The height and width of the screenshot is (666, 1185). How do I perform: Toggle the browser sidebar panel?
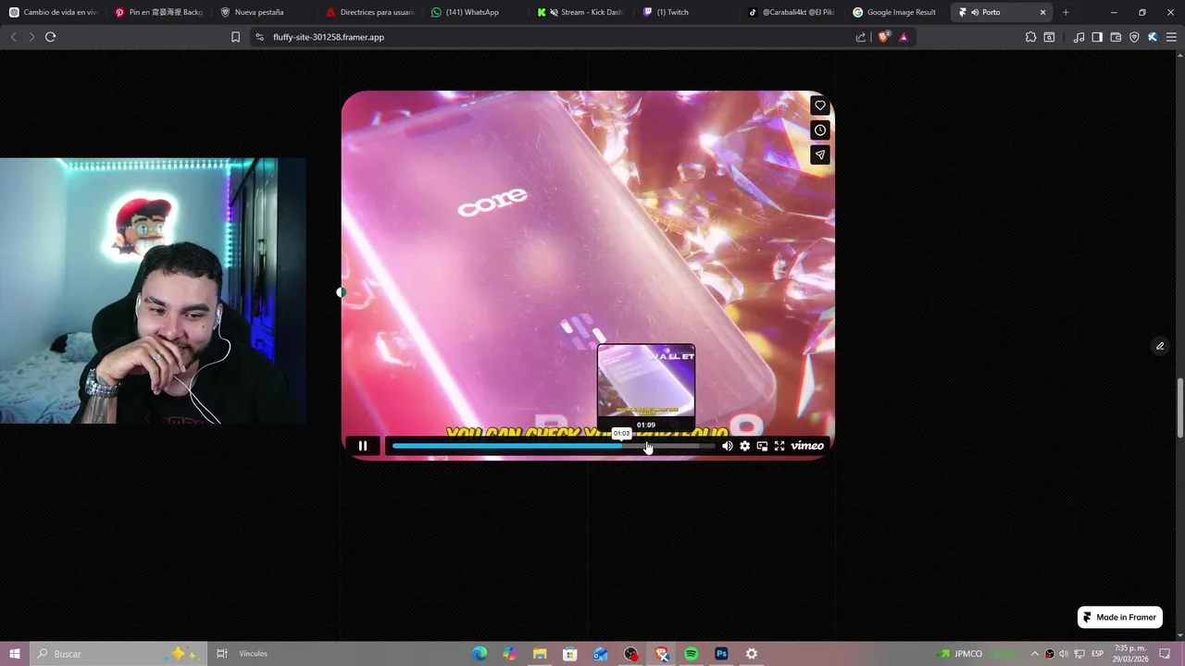pos(1097,37)
